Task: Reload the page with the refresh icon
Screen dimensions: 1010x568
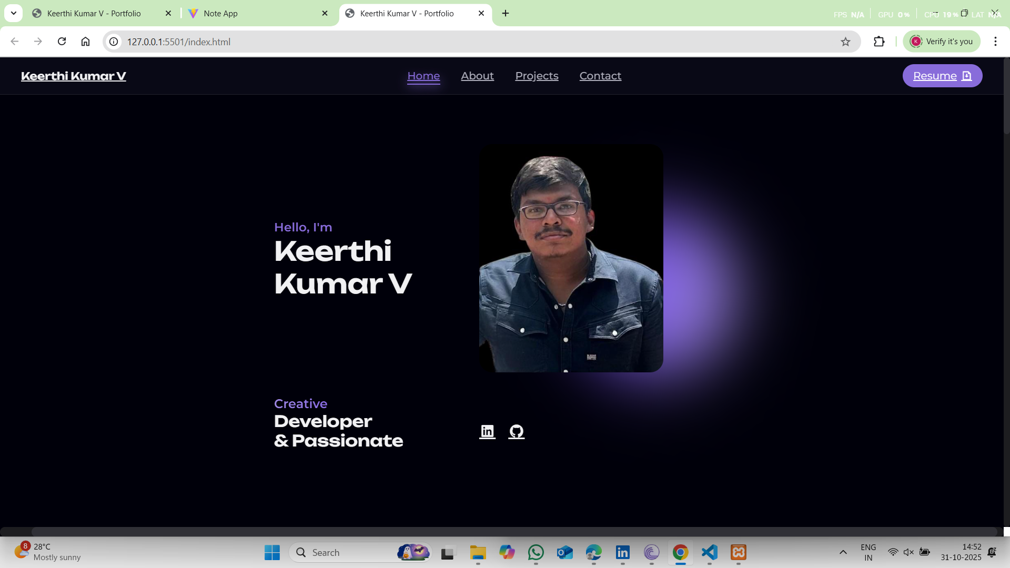Action: pos(62,42)
